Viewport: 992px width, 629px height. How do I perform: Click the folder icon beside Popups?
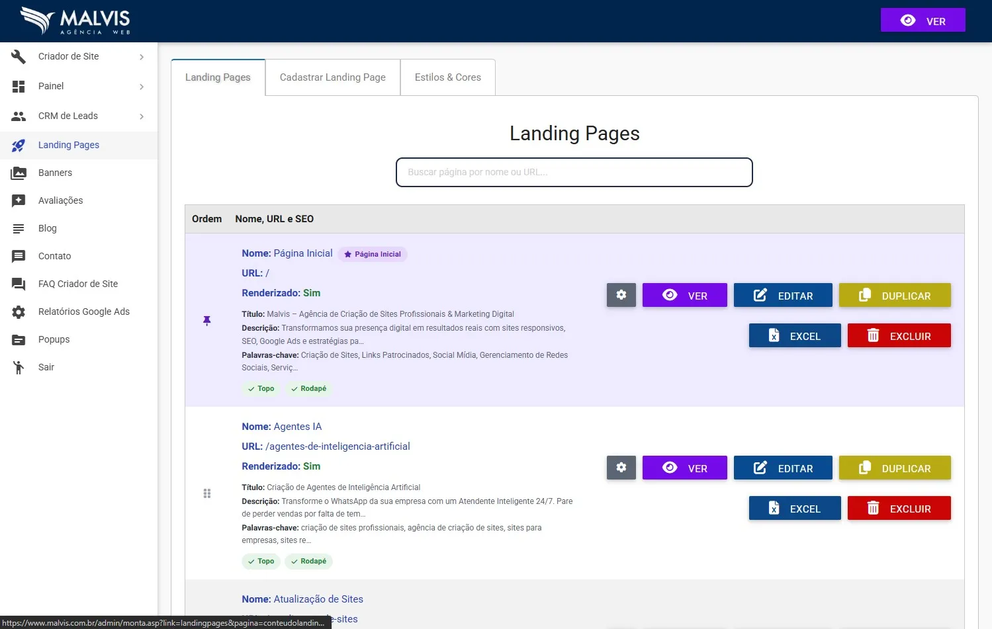(19, 339)
